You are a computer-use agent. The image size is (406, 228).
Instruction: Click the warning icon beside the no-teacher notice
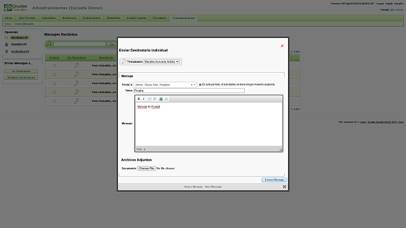[x=200, y=84]
